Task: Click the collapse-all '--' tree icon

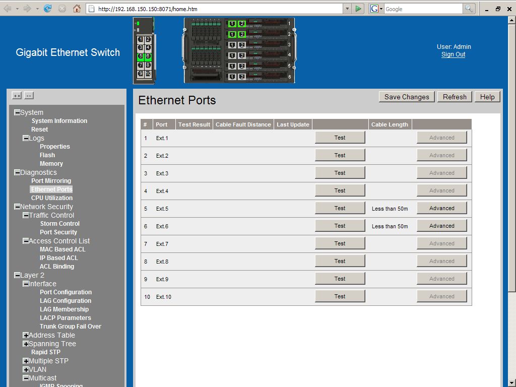Action: click(x=29, y=96)
